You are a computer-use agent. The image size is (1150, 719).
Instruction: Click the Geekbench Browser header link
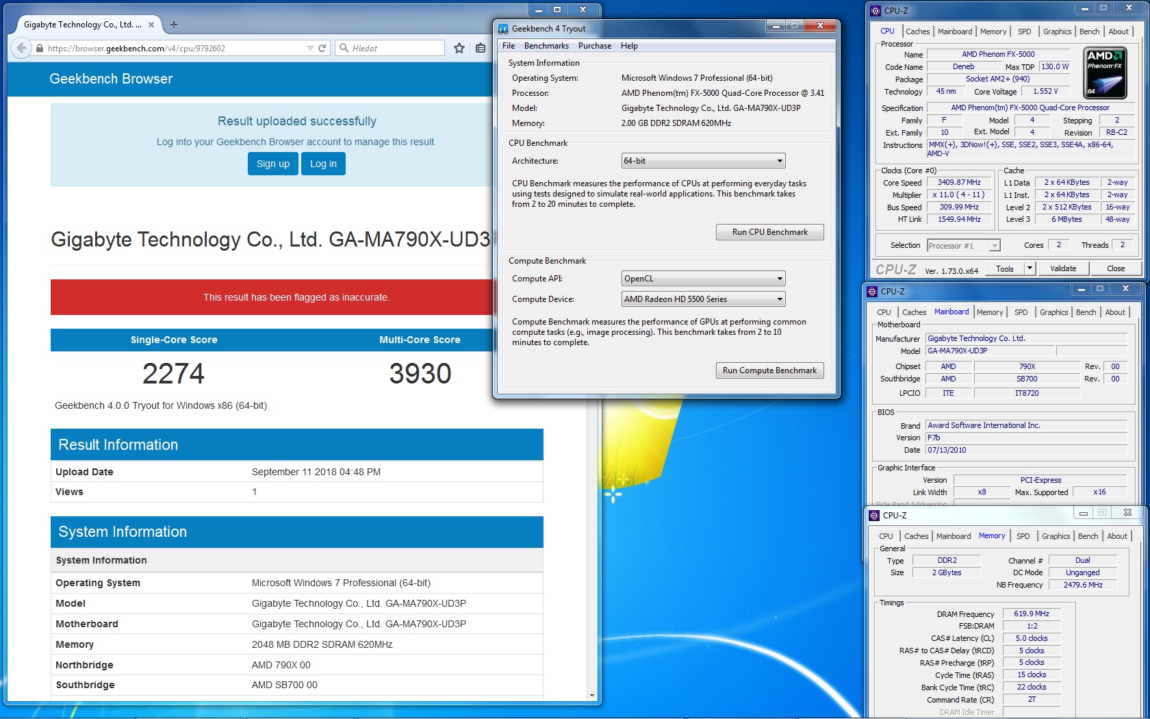(x=111, y=79)
